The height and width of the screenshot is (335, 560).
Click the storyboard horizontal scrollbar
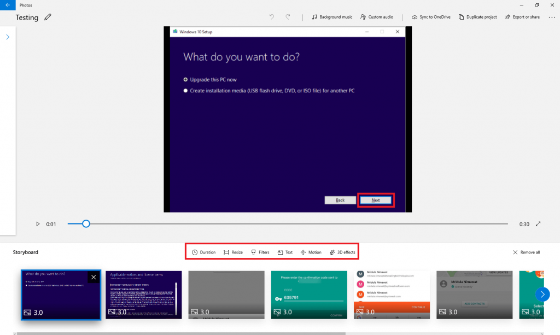(x=181, y=333)
